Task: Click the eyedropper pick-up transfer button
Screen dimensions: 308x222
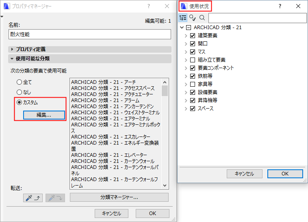Action: (x=33, y=198)
